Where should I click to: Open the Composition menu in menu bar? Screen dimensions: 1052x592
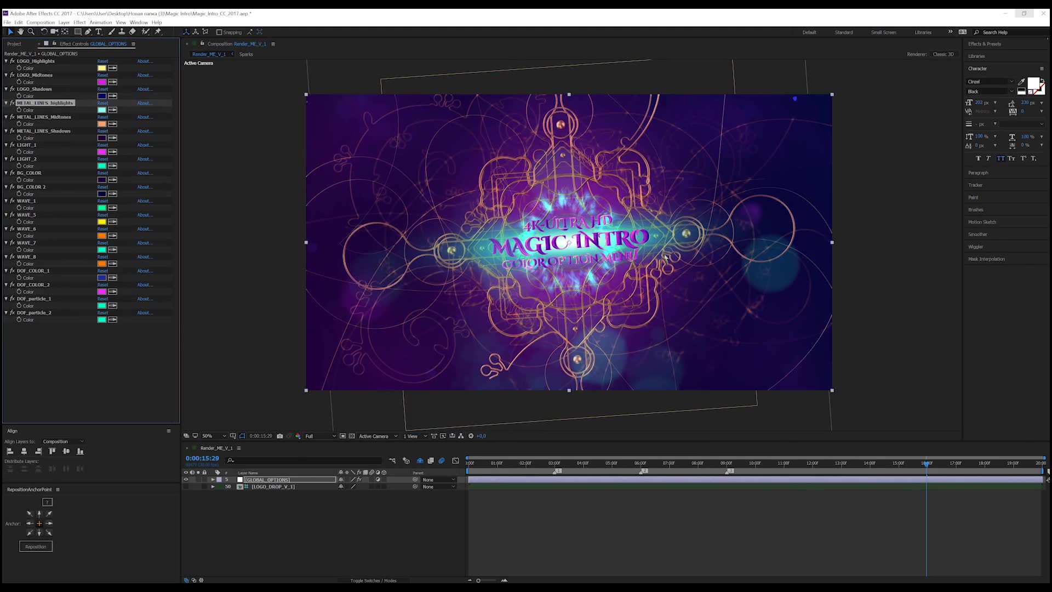click(x=41, y=22)
